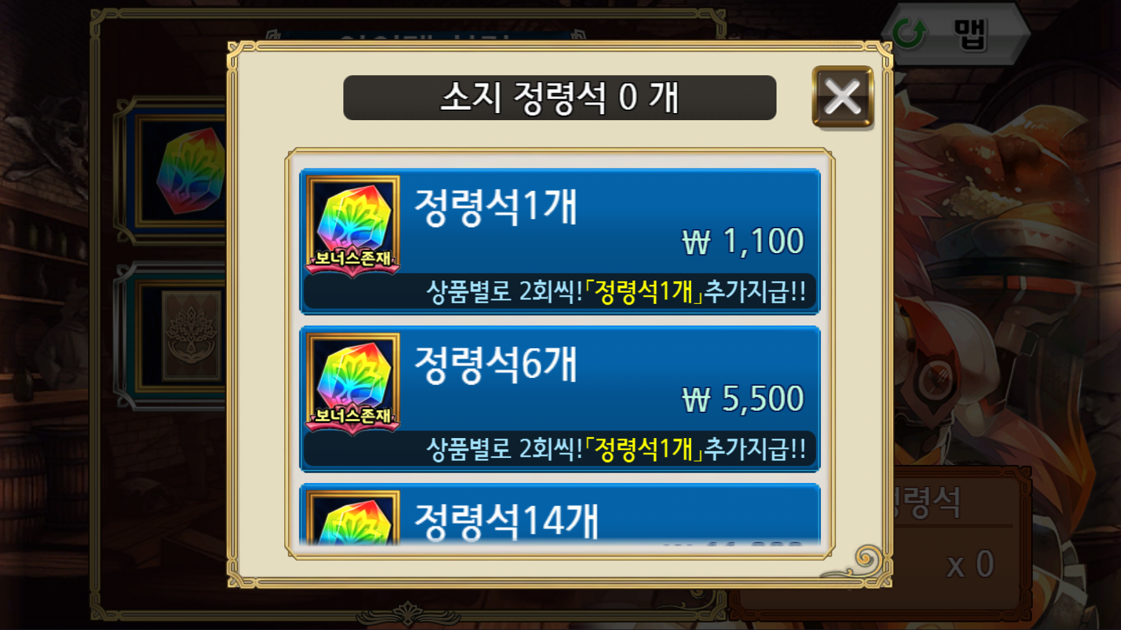
Task: Close the spirit stone shop popup
Action: 843,96
